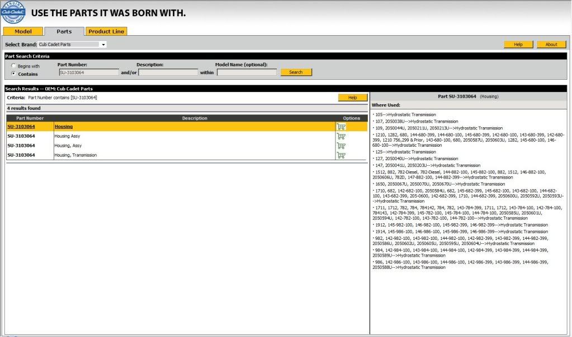Select the Contains radio button

14,73
